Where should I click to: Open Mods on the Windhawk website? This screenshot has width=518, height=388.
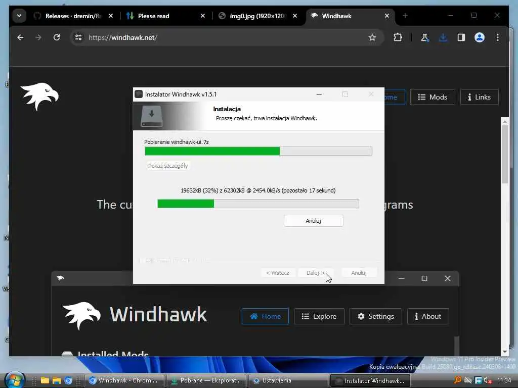coord(433,97)
